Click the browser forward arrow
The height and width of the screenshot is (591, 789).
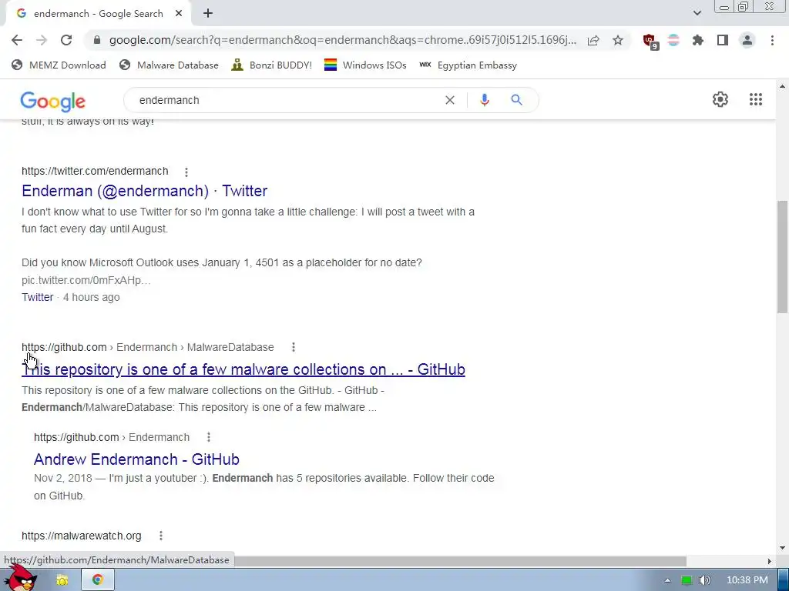coord(42,40)
